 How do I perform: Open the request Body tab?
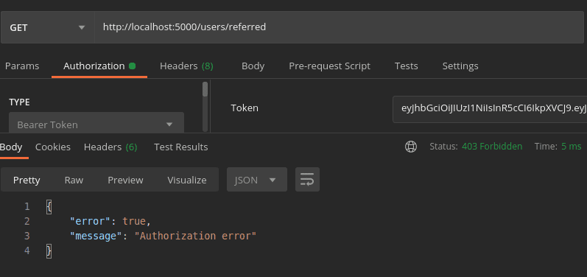pyautogui.click(x=253, y=66)
